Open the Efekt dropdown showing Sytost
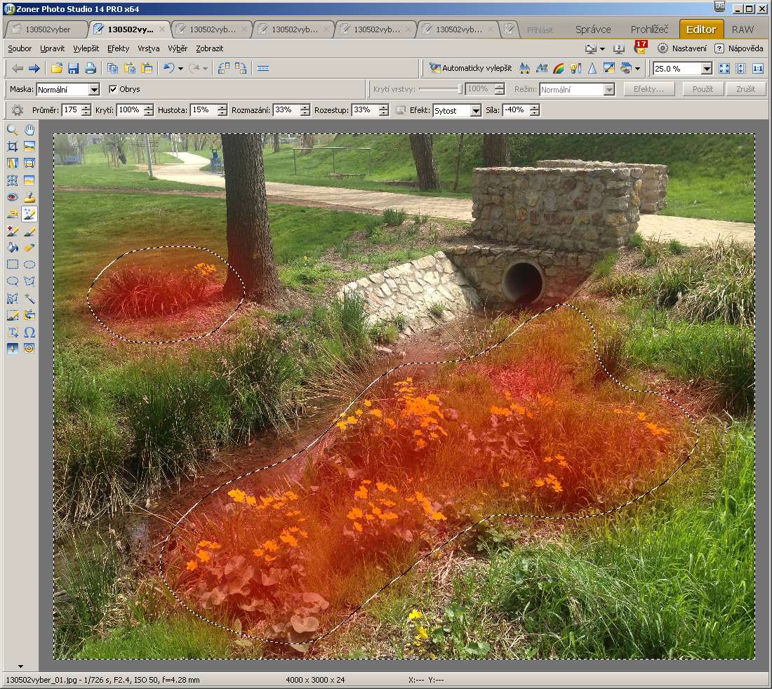Screen dimensions: 772x689 [x=476, y=111]
